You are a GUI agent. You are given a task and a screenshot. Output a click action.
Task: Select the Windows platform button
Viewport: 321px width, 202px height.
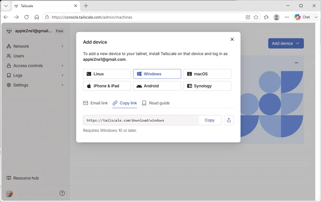tap(157, 74)
